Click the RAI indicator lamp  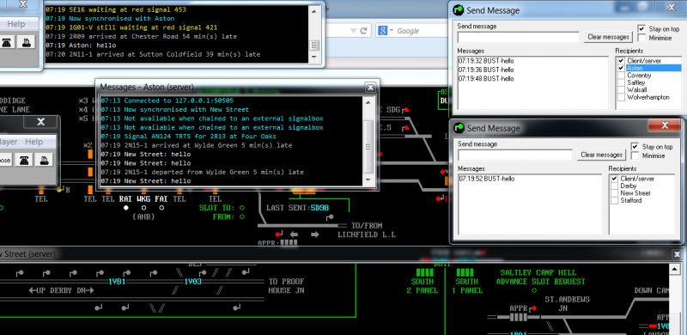[125, 207]
